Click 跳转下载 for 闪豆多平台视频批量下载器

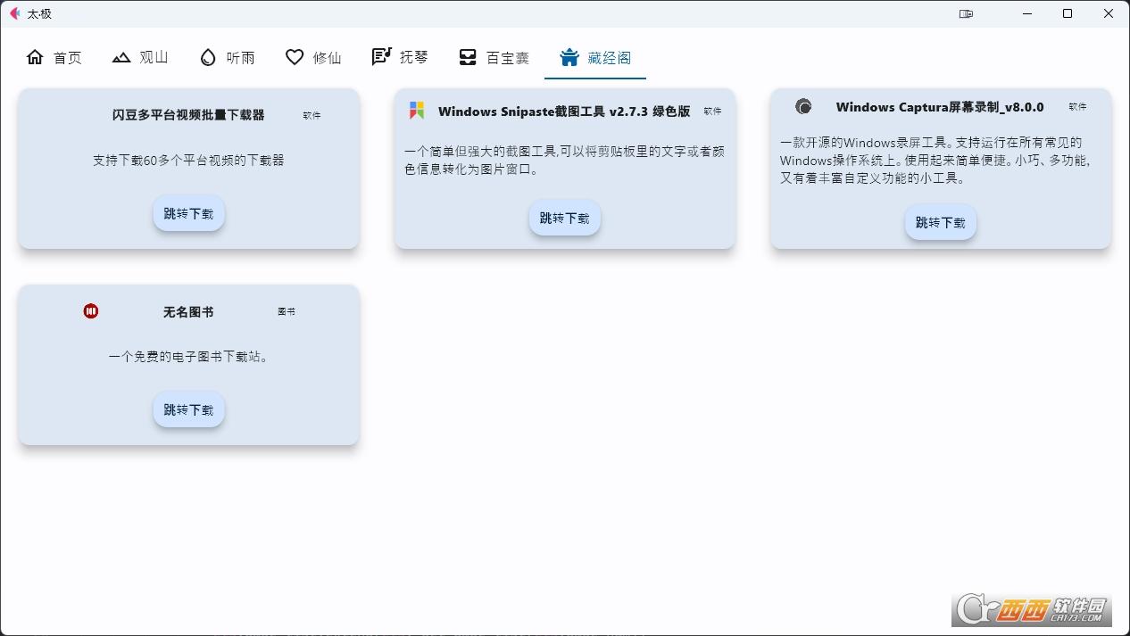pos(188,213)
